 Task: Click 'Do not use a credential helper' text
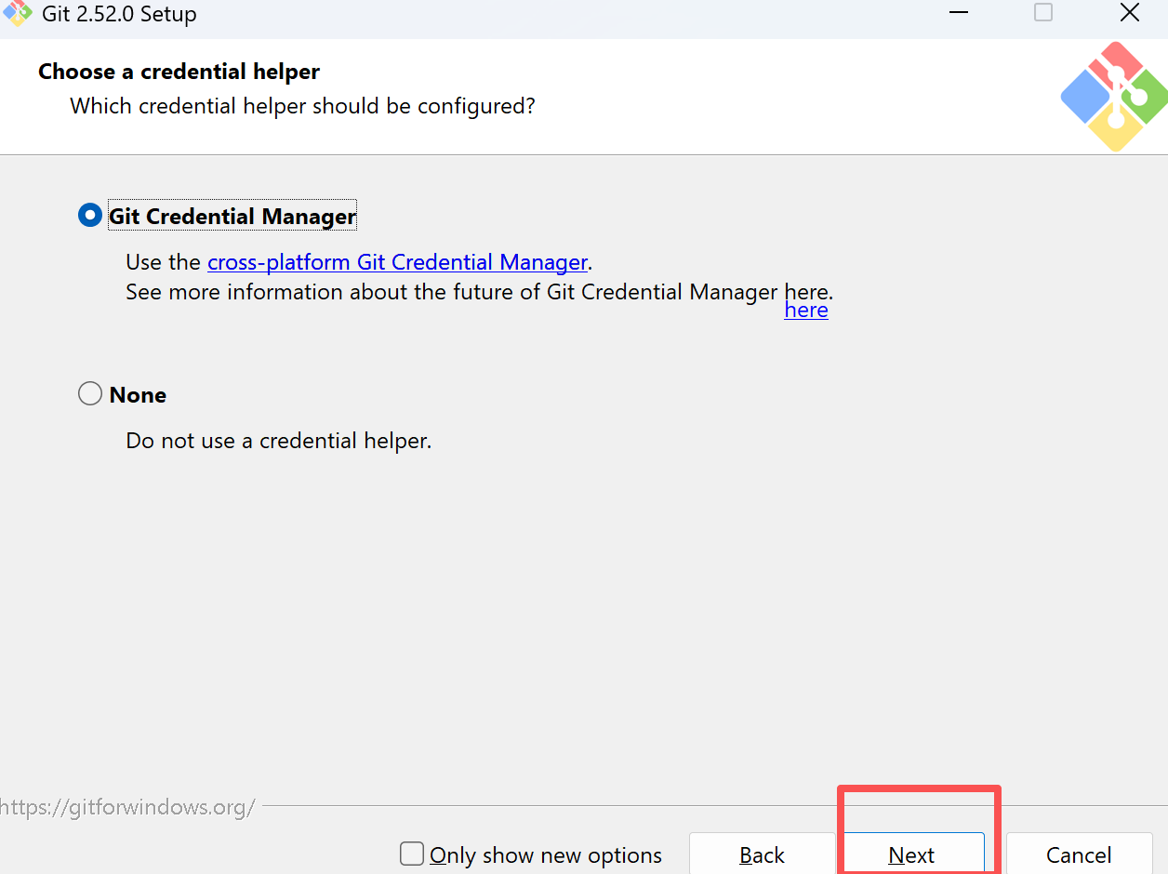pyautogui.click(x=279, y=440)
